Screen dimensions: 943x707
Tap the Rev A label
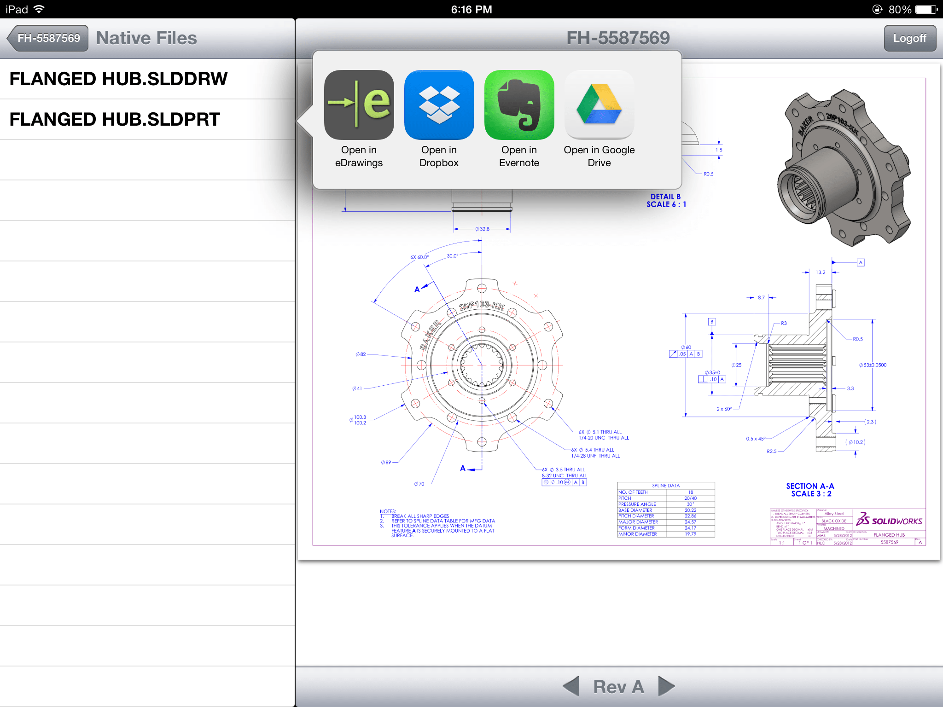tap(618, 686)
